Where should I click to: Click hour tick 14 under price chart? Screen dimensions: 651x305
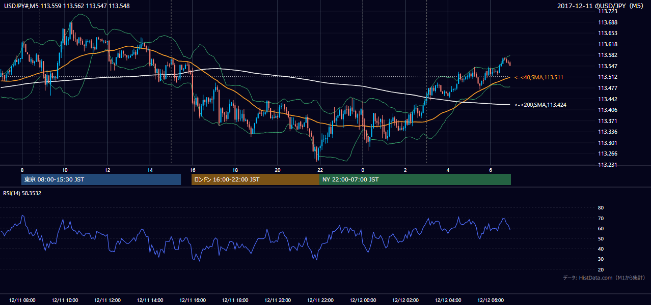[x=150, y=170]
